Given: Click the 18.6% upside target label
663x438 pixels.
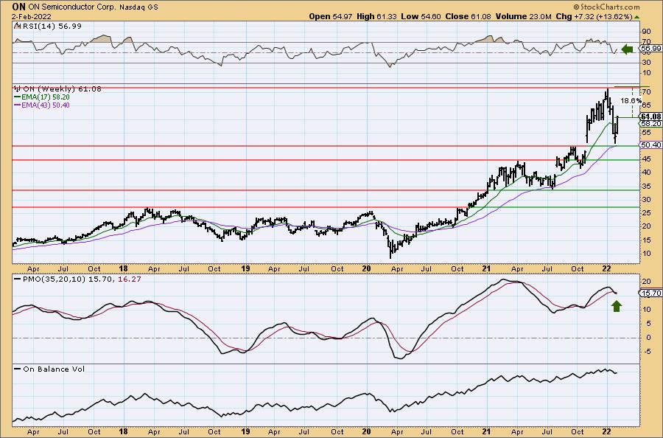Looking at the screenshot, I should 631,101.
